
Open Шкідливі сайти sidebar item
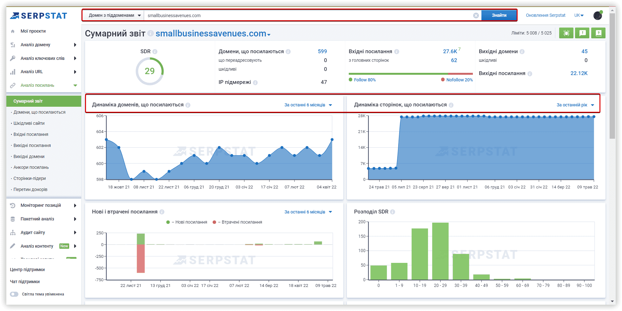pos(29,124)
